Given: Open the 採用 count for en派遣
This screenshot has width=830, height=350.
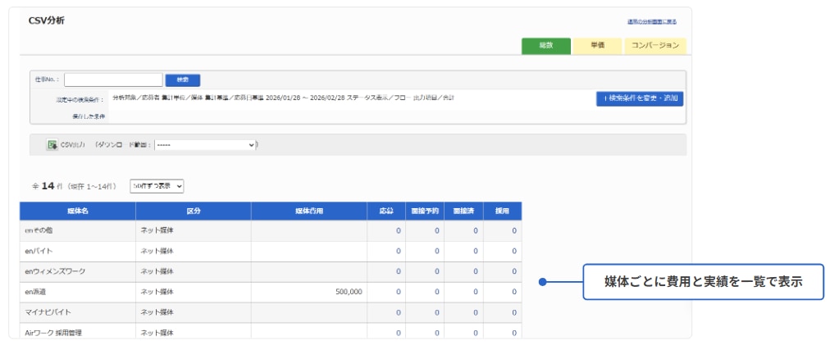Looking at the screenshot, I should pos(514,292).
